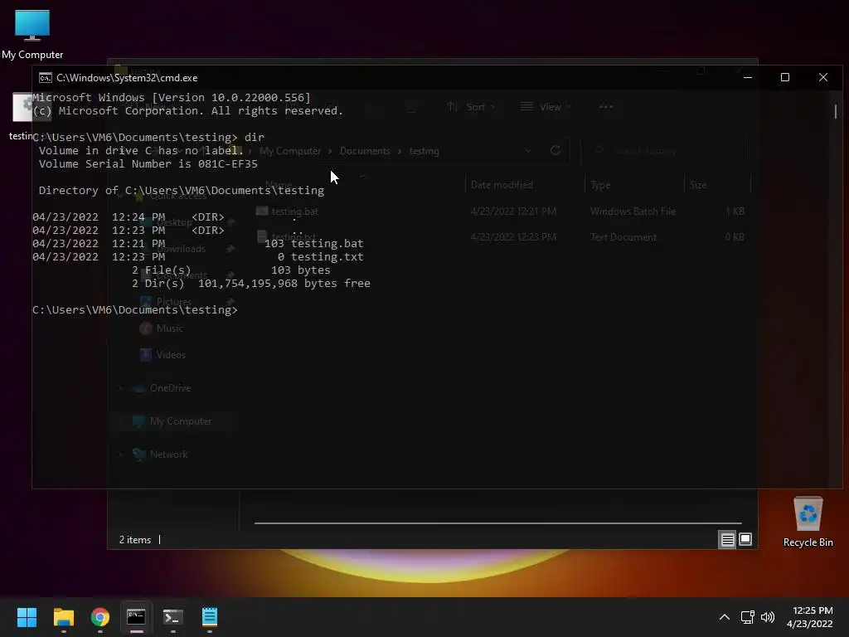The width and height of the screenshot is (849, 637).
Task: Maximize the cmd.exe window
Action: (785, 77)
